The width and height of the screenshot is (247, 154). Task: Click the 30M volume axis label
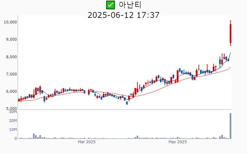(13, 112)
